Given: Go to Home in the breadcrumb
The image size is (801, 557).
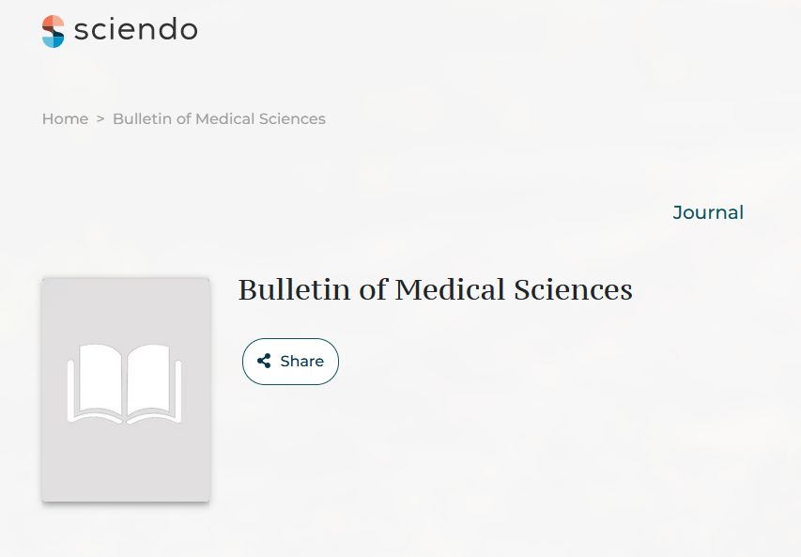Looking at the screenshot, I should tap(65, 119).
